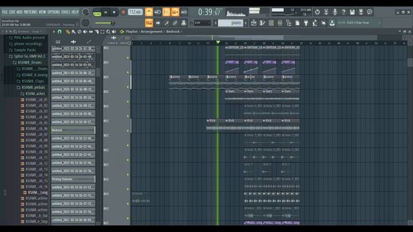The height and width of the screenshot is (232, 413).
Task: Click the step editing arrow icon
Action: coord(157,23)
